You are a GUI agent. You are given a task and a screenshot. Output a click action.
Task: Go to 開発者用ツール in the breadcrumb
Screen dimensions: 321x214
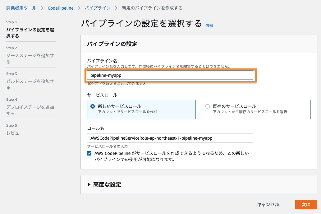[21, 8]
